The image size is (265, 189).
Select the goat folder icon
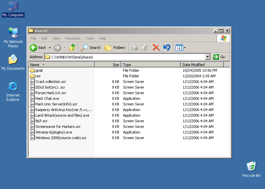pyautogui.click(x=32, y=70)
